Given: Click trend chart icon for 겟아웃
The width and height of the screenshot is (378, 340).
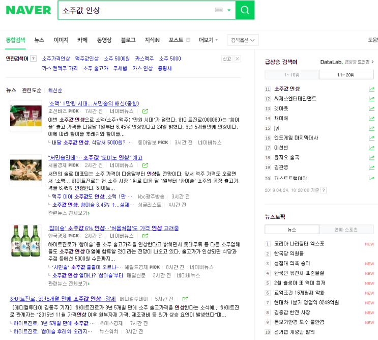Looking at the screenshot, I should click(x=371, y=109).
